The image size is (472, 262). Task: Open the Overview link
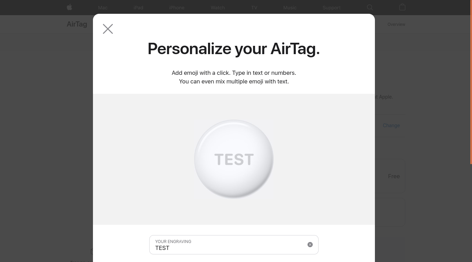pos(396,24)
